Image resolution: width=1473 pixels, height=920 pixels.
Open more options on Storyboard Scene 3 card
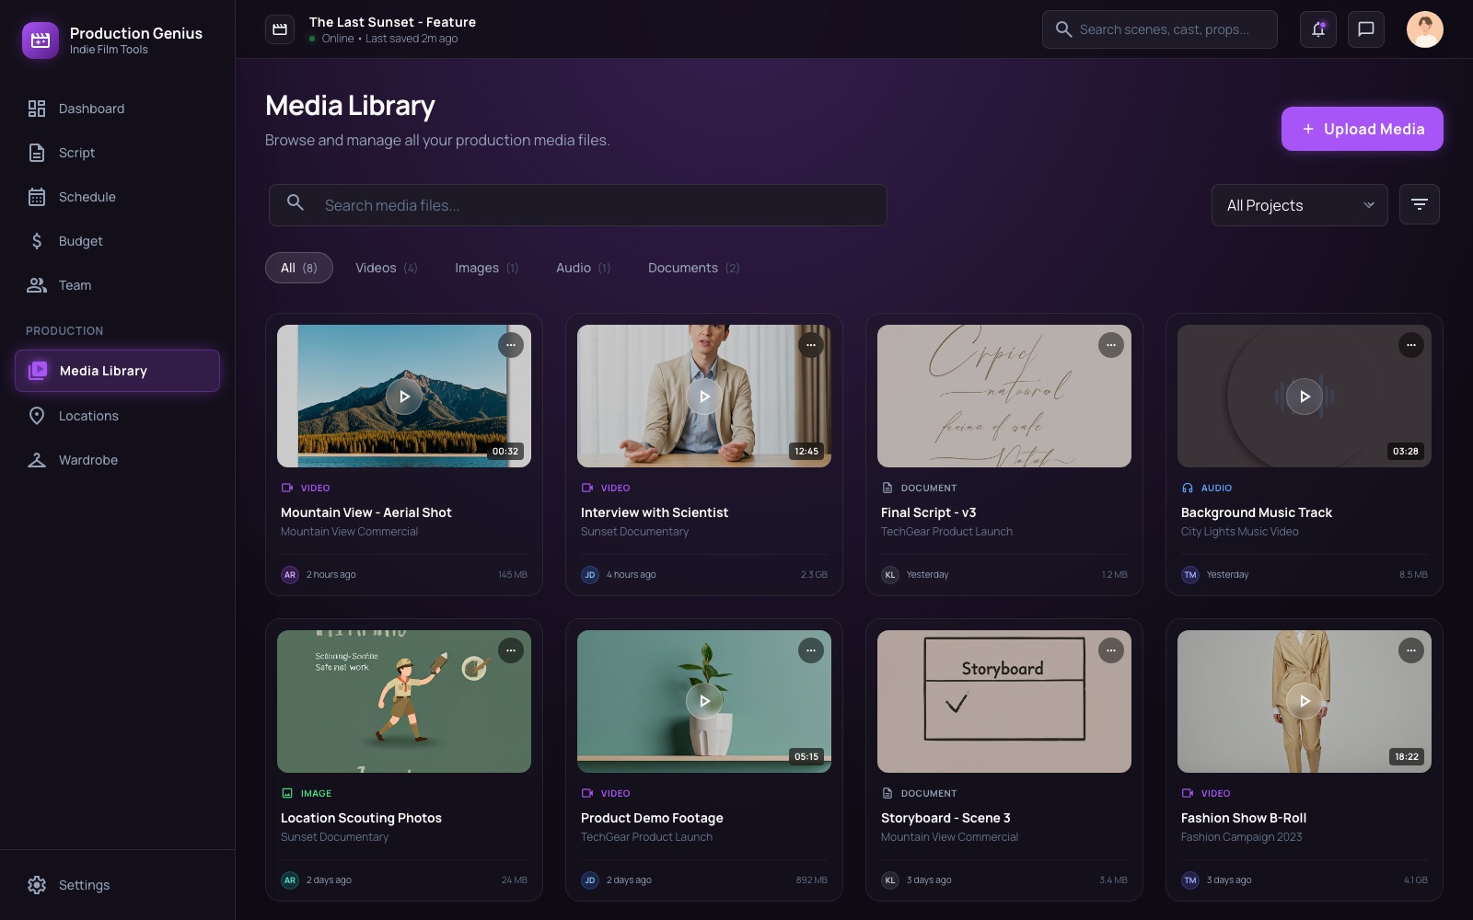point(1111,650)
